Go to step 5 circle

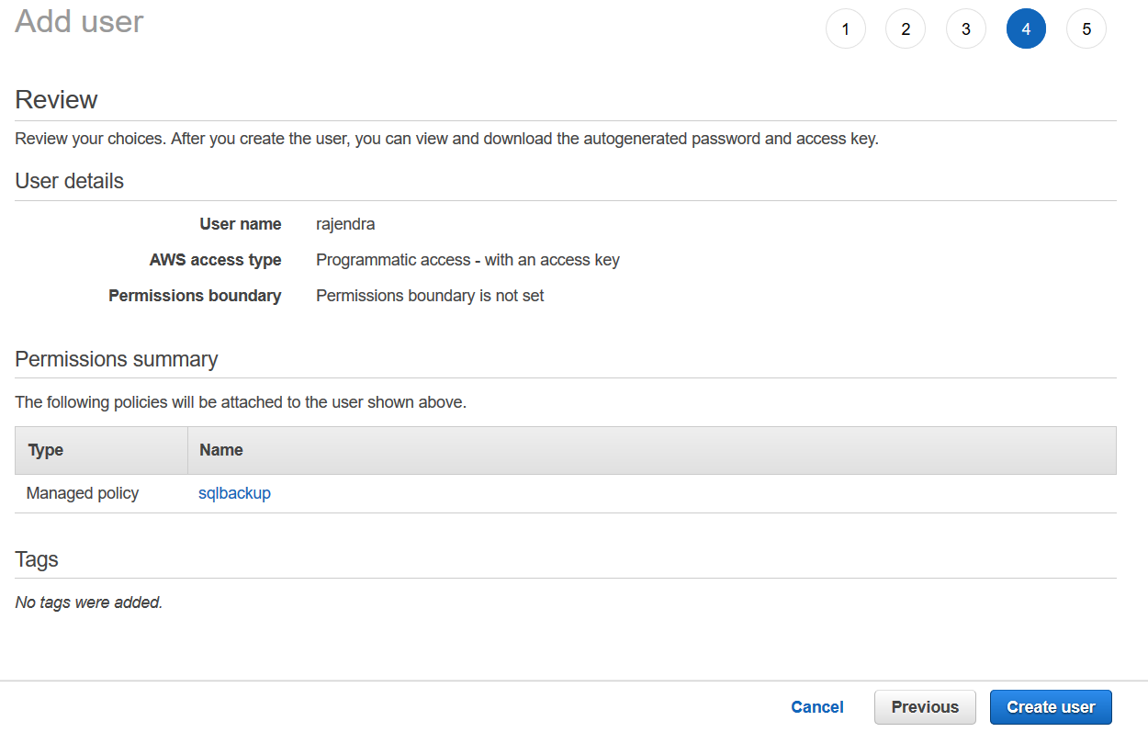point(1086,29)
